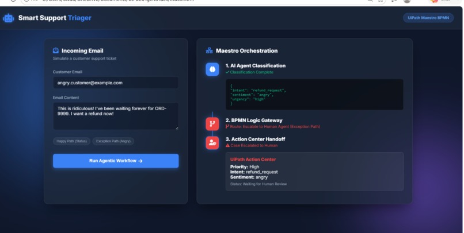Click '1. AI Agent Classification' step title
Screen dimensions: 464x233
point(256,66)
